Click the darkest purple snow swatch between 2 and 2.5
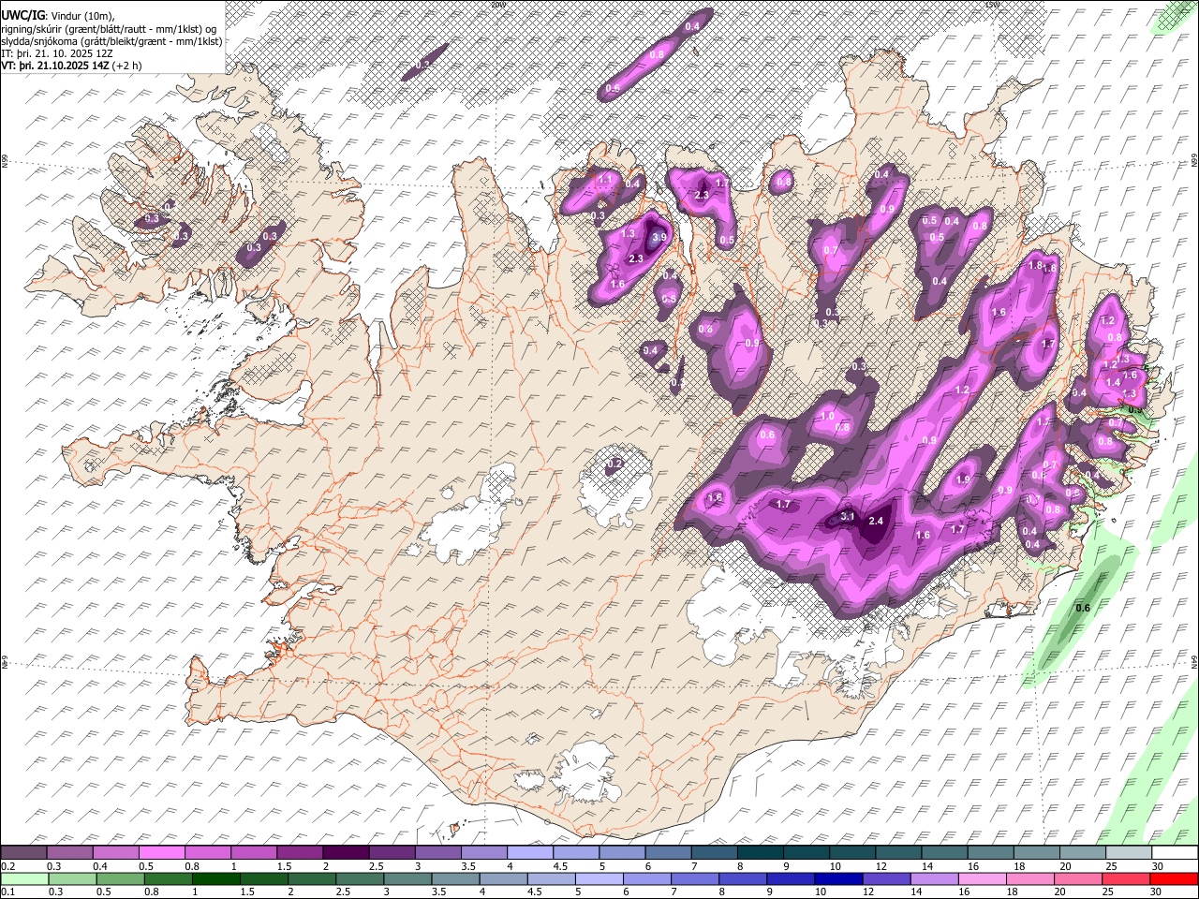This screenshot has height=899, width=1199. tap(346, 853)
